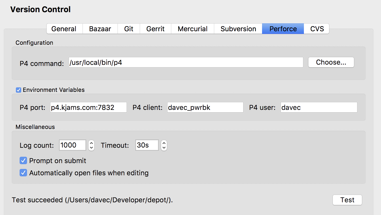The height and width of the screenshot is (215, 381).
Task: Click the P4 client input field
Action: click(205, 107)
